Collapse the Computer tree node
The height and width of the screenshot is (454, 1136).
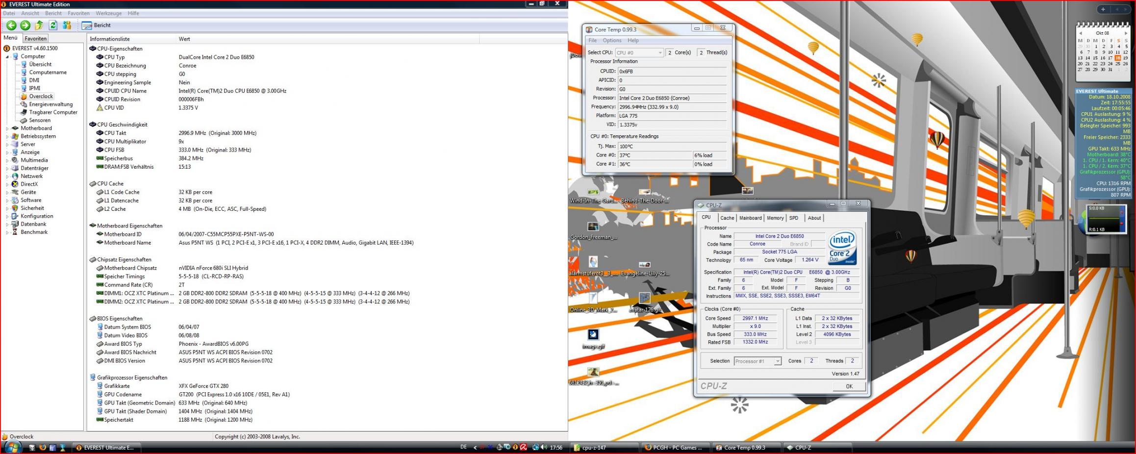pyautogui.click(x=7, y=56)
